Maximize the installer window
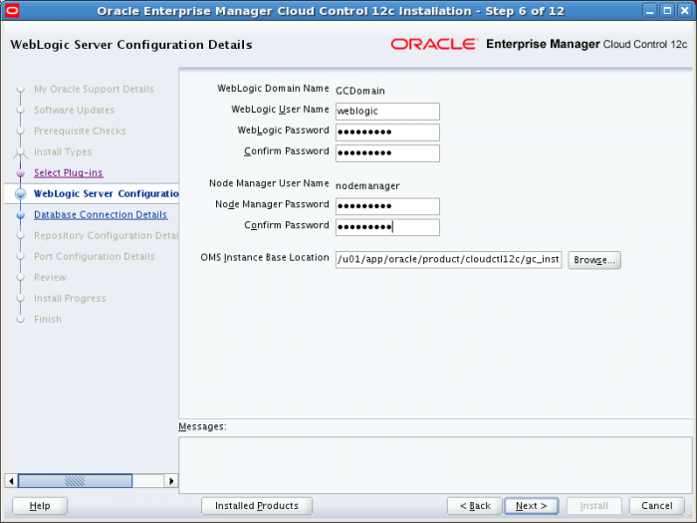The height and width of the screenshot is (523, 697). pos(667,10)
